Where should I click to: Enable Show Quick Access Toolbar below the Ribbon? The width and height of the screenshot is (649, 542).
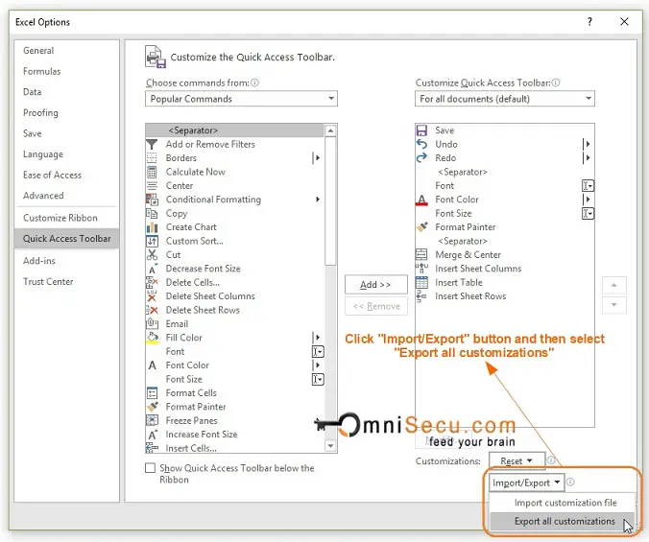point(150,467)
